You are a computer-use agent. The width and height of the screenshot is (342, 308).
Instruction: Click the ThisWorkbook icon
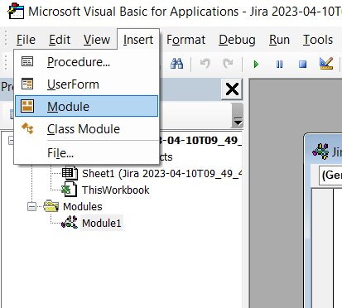(69, 190)
